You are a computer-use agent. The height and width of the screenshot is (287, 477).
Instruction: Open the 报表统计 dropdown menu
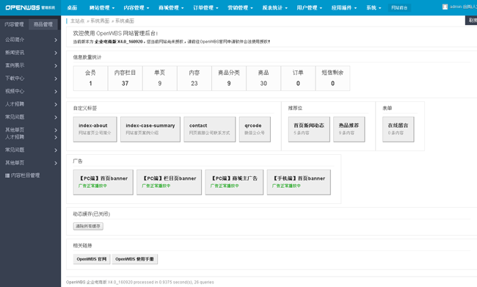click(274, 7)
